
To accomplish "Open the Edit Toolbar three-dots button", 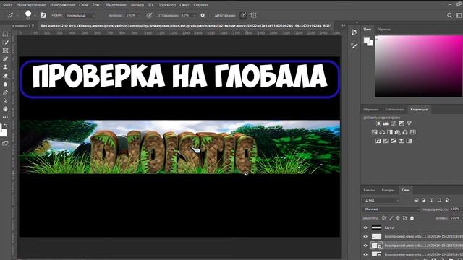I will (5, 117).
